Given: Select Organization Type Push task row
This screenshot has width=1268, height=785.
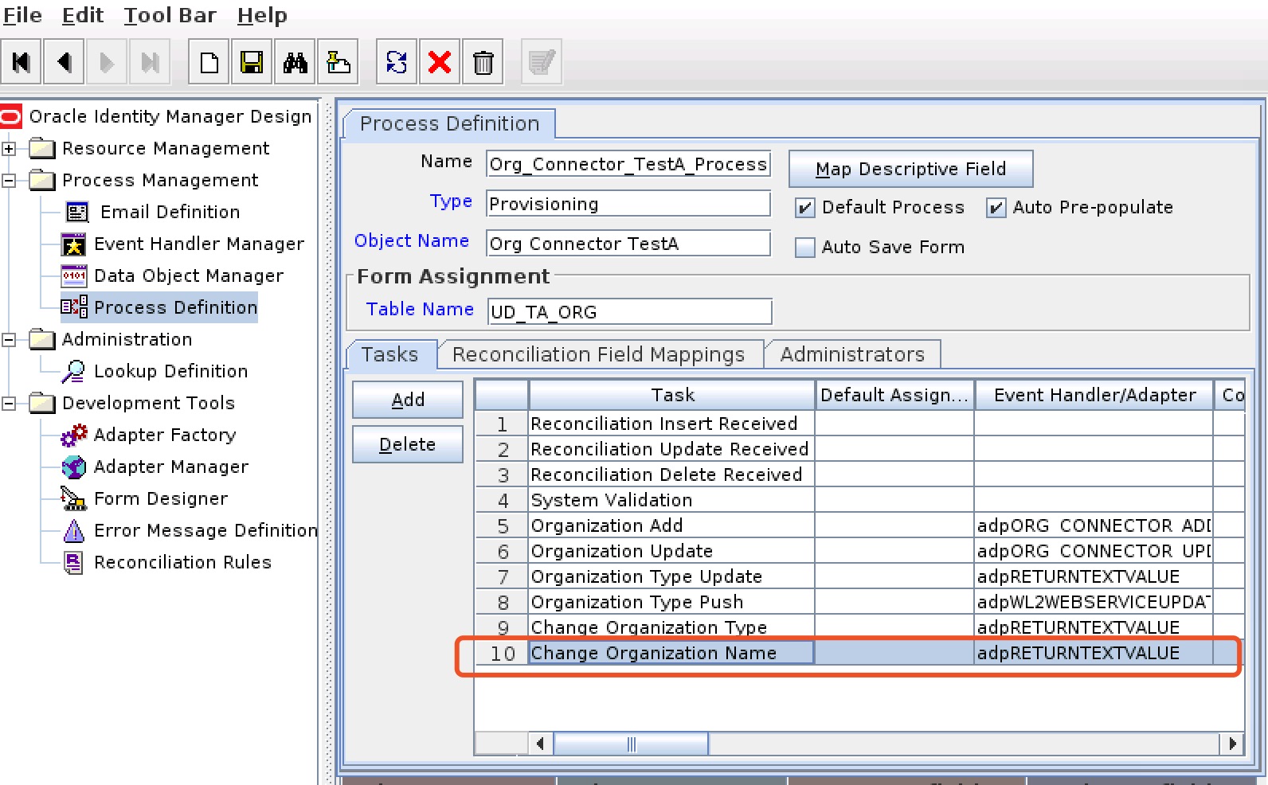Looking at the screenshot, I should click(x=860, y=602).
